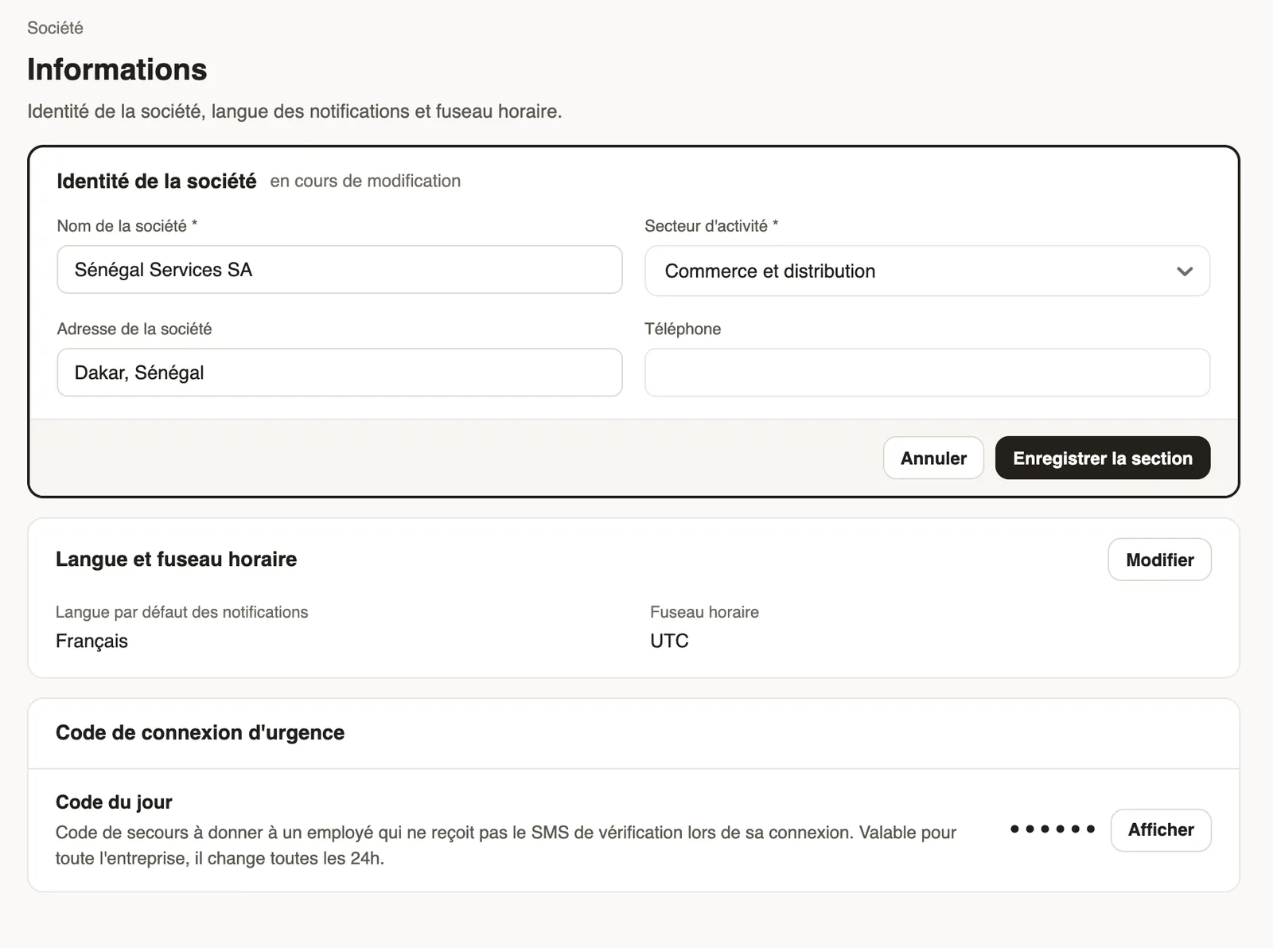Focus the empty Téléphone field
This screenshot has width=1273, height=948.
click(x=927, y=373)
